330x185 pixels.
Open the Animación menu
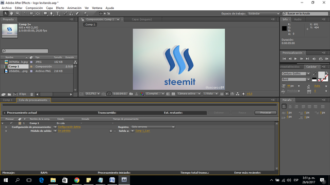click(74, 8)
